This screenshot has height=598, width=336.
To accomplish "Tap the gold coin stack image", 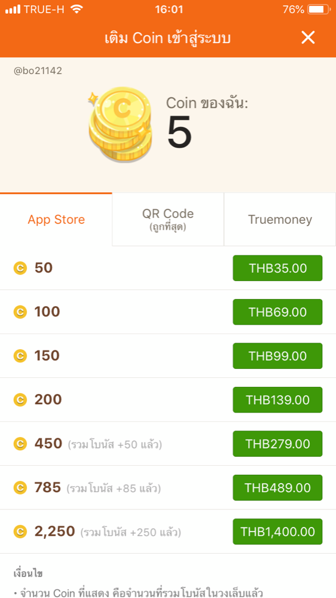I will click(x=120, y=124).
